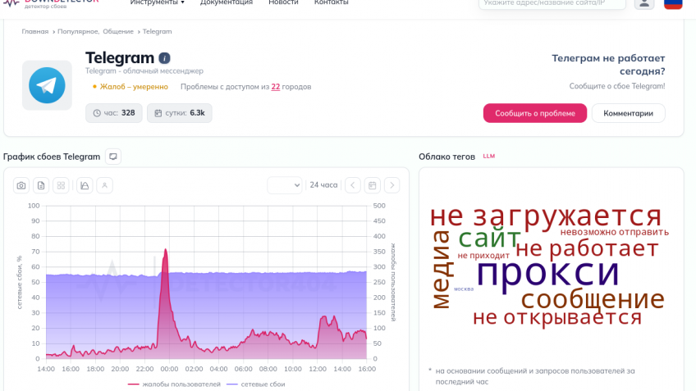Click the Telegram page heading
Viewport: 696px width, 391px height.
click(120, 57)
